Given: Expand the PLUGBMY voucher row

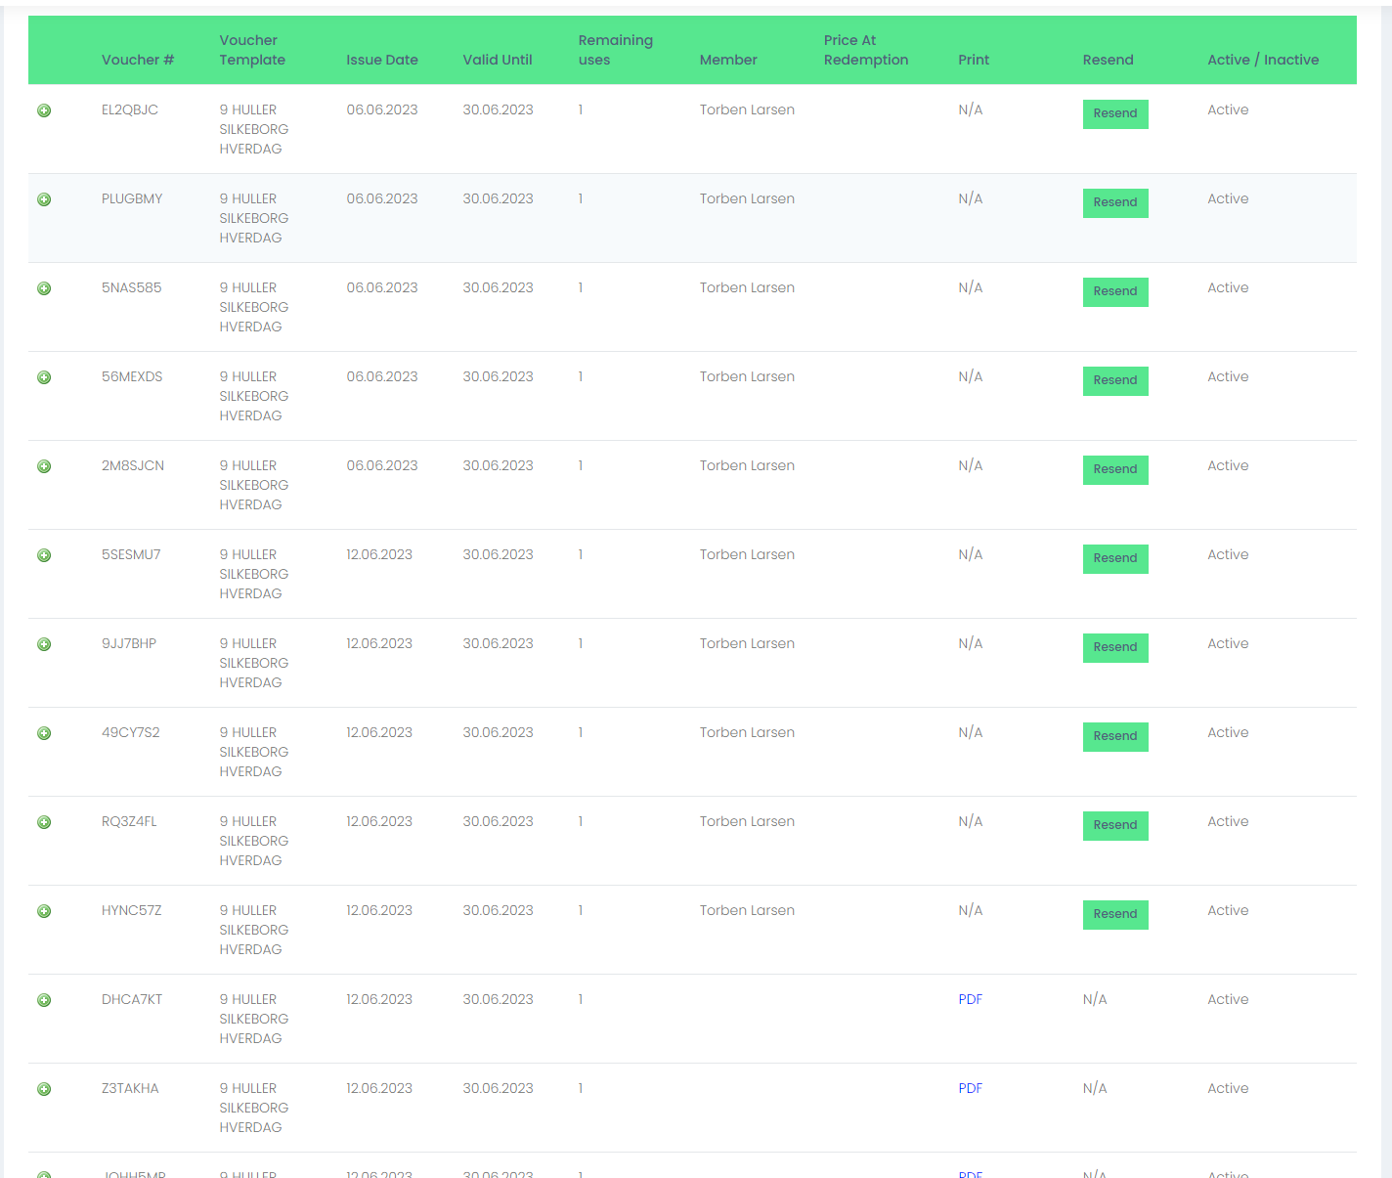Looking at the screenshot, I should pos(44,199).
